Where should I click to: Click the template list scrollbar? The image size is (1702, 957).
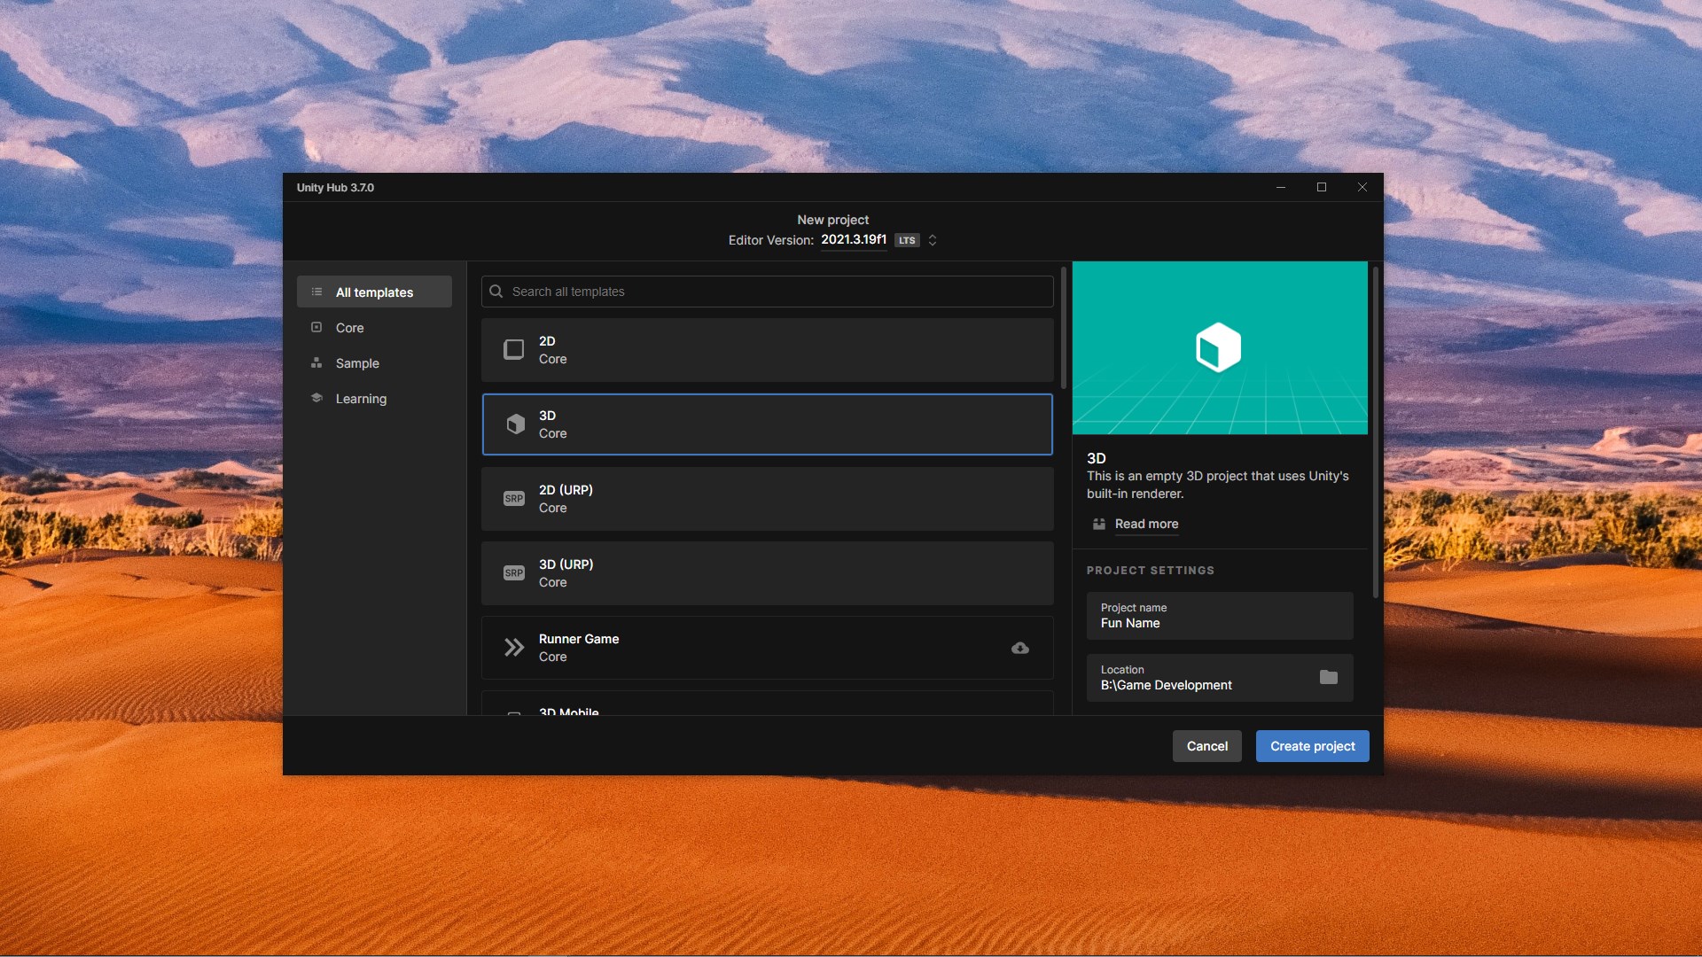coord(1063,328)
